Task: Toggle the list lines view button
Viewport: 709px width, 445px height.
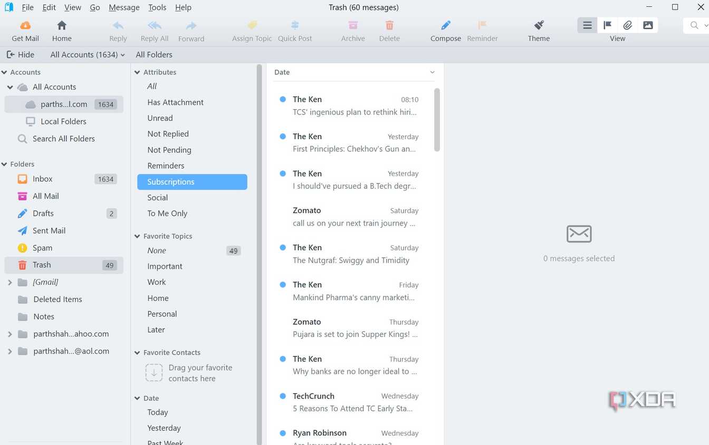Action: (587, 25)
